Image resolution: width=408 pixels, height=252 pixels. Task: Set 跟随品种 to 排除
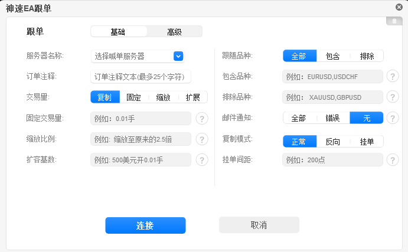[x=367, y=56]
